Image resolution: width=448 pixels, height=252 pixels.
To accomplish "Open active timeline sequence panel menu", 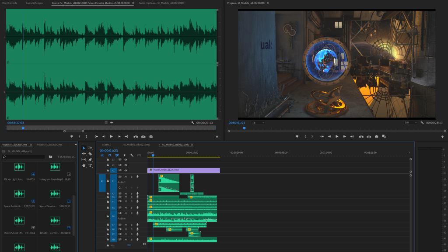I will tap(192, 145).
